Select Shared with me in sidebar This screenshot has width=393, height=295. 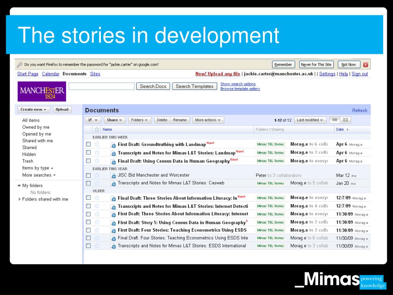click(x=38, y=141)
